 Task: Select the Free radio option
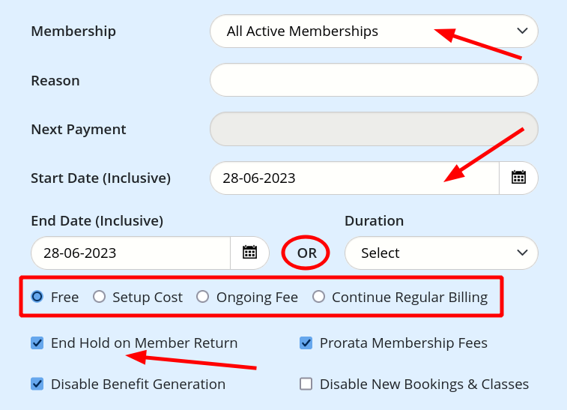click(37, 297)
